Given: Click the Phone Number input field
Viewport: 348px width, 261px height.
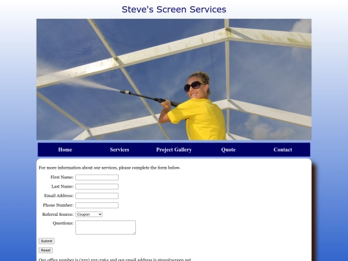Looking at the screenshot, I should click(x=97, y=206).
